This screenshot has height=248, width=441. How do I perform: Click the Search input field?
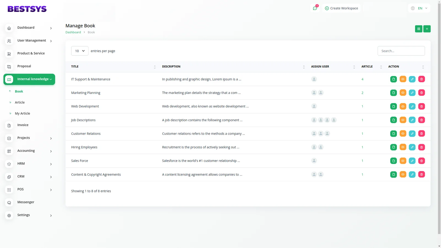tap(401, 51)
